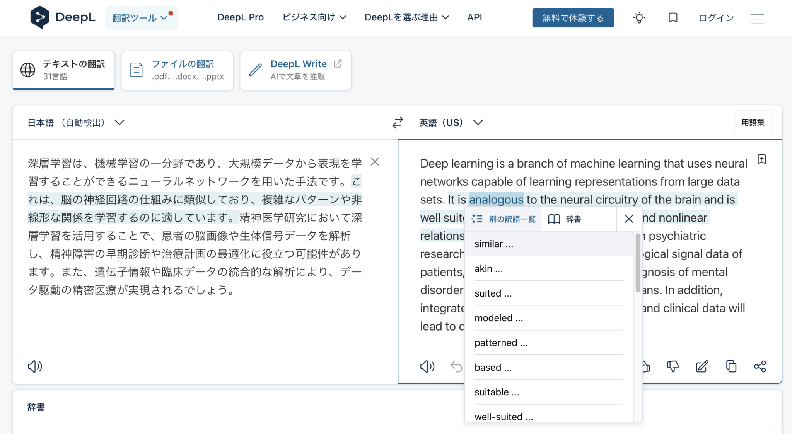Copy the translation to clipboard
792x434 pixels.
click(731, 366)
